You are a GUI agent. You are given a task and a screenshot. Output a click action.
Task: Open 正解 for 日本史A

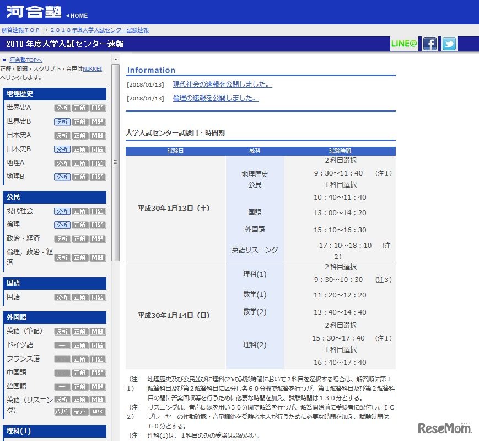pos(79,135)
